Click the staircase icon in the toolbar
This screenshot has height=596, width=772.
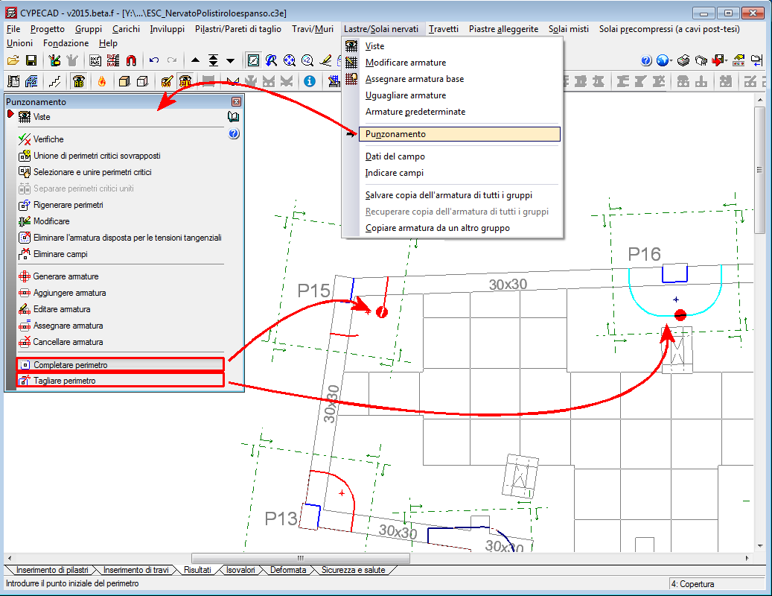54,81
